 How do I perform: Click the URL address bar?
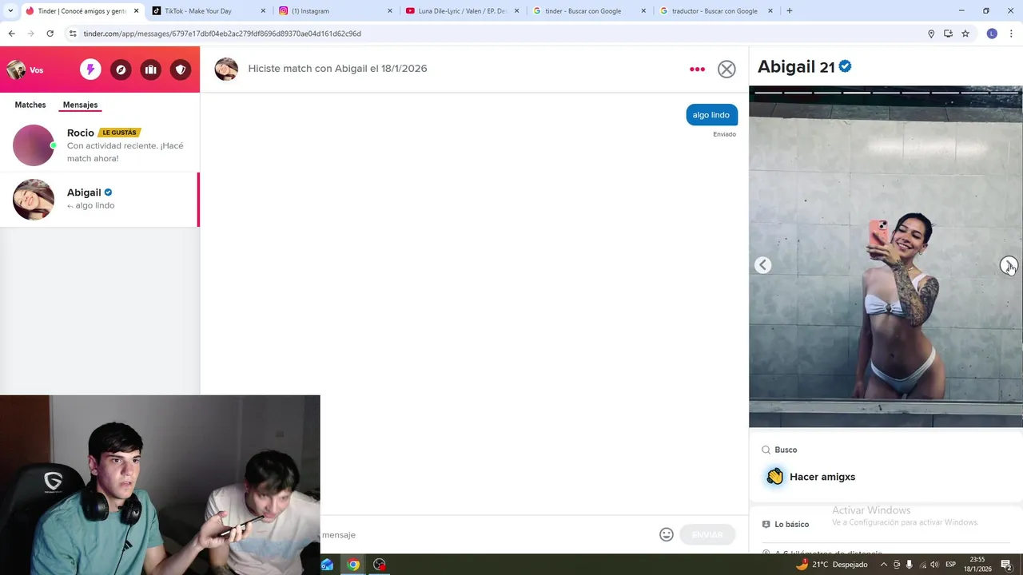(496, 34)
